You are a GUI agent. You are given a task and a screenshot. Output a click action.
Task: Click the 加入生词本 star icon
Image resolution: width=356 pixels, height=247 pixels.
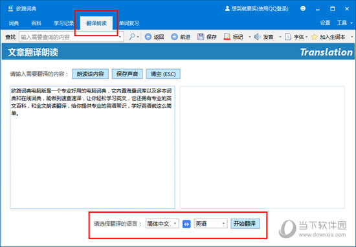[x=314, y=37]
